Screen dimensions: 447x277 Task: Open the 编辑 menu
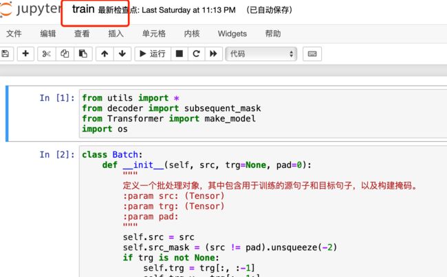coord(48,34)
